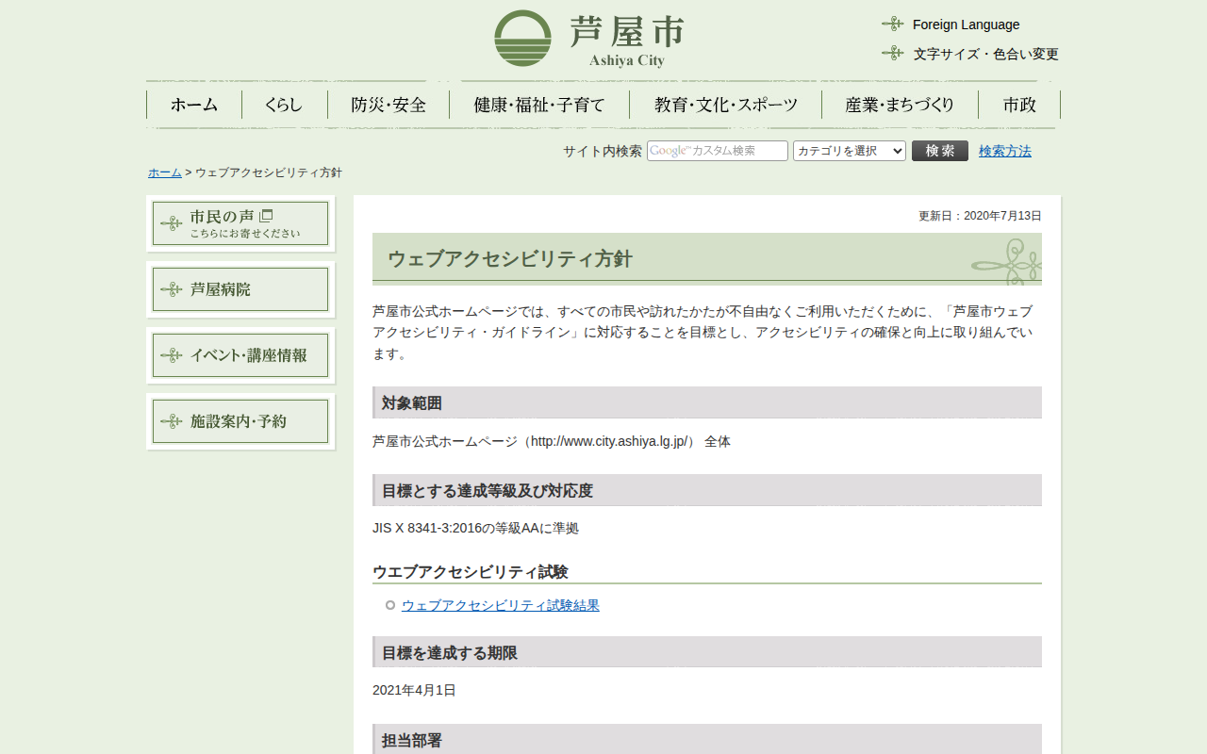Click the Ashiya City logo
This screenshot has height=754, width=1207.
[x=589, y=39]
